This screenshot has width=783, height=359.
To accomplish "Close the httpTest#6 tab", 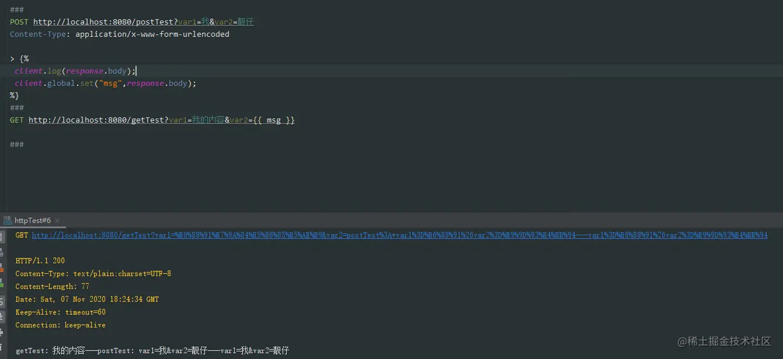I will (x=57, y=221).
